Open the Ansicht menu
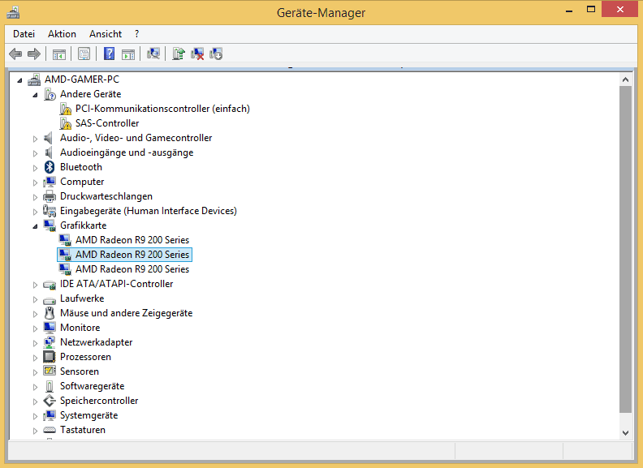The width and height of the screenshot is (643, 468). [x=106, y=34]
